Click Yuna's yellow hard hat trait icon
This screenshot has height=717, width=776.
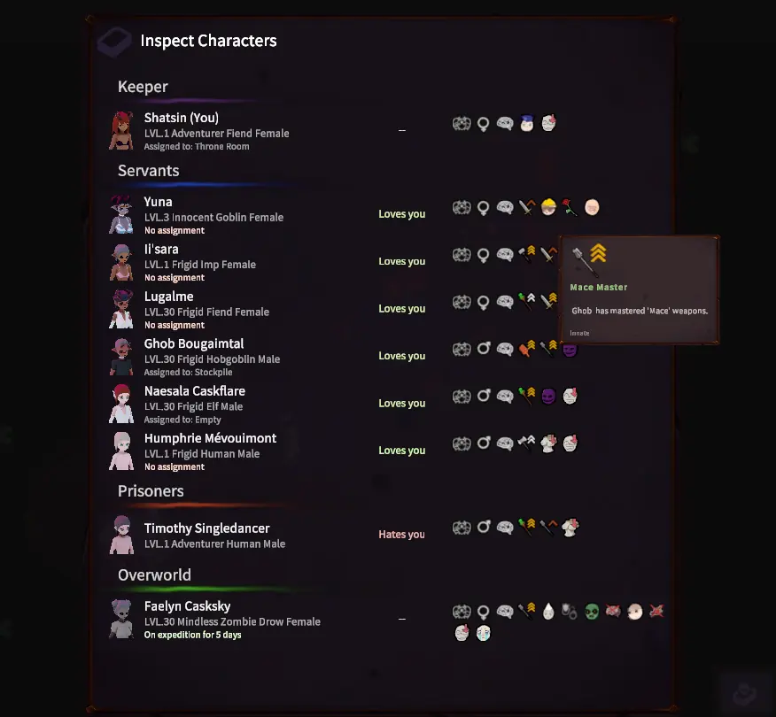548,207
